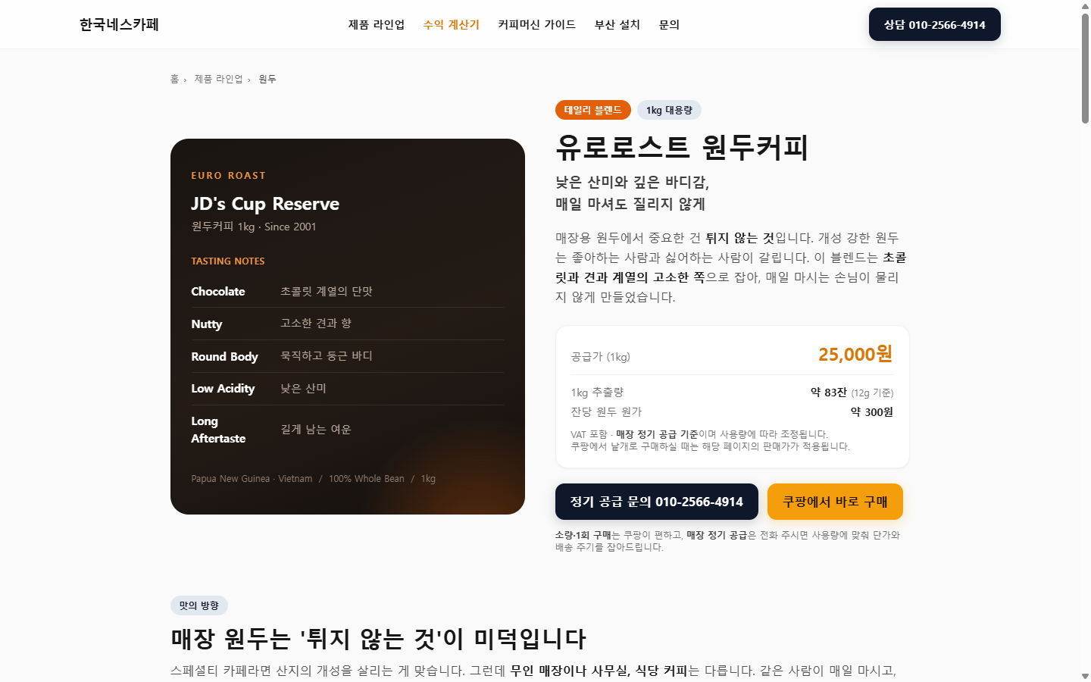Viewport: 1091px width, 682px height.
Task: Open the 문의 nav link
Action: pyautogui.click(x=669, y=24)
